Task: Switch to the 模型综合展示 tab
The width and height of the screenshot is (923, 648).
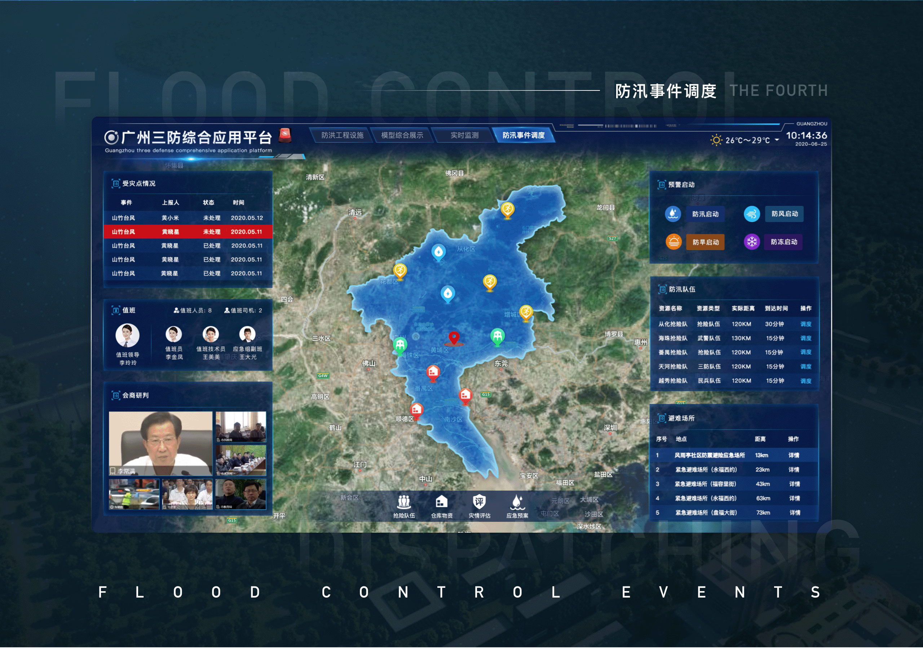Action: click(x=402, y=136)
